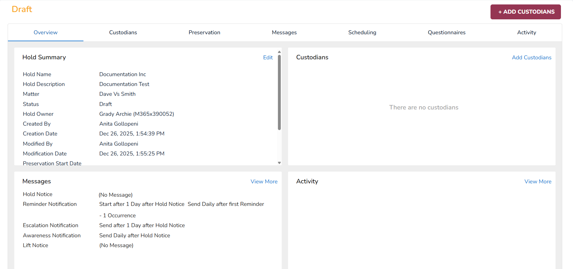573x269 pixels.
Task: View the Activity tab
Action: [x=526, y=32]
